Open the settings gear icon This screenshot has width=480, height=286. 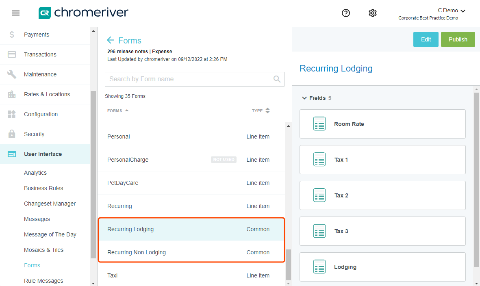[x=373, y=13]
